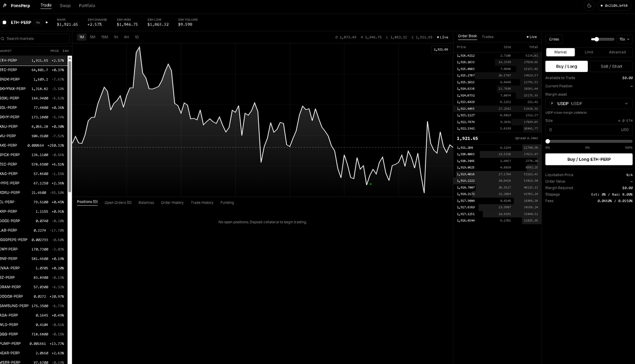Select the 5M chart timeframe
The width and height of the screenshot is (635, 364).
[x=93, y=37]
